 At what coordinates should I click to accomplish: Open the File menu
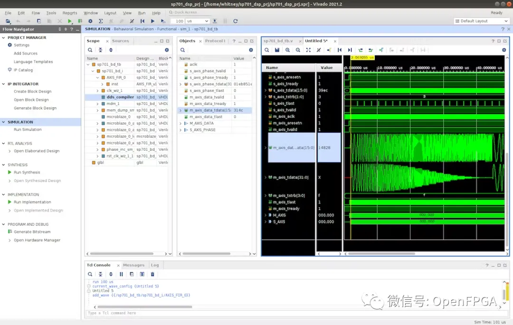[8, 13]
